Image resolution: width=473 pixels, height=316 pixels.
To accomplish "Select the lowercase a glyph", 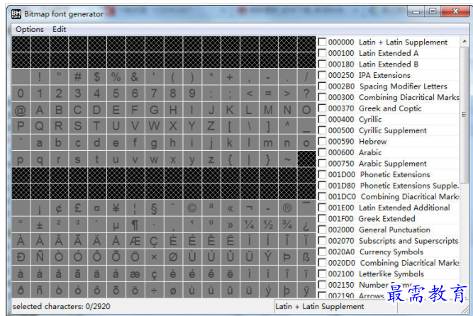I will click(x=40, y=142).
